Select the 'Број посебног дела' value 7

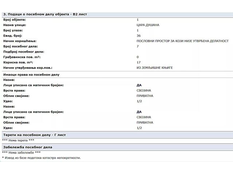pos(138,46)
